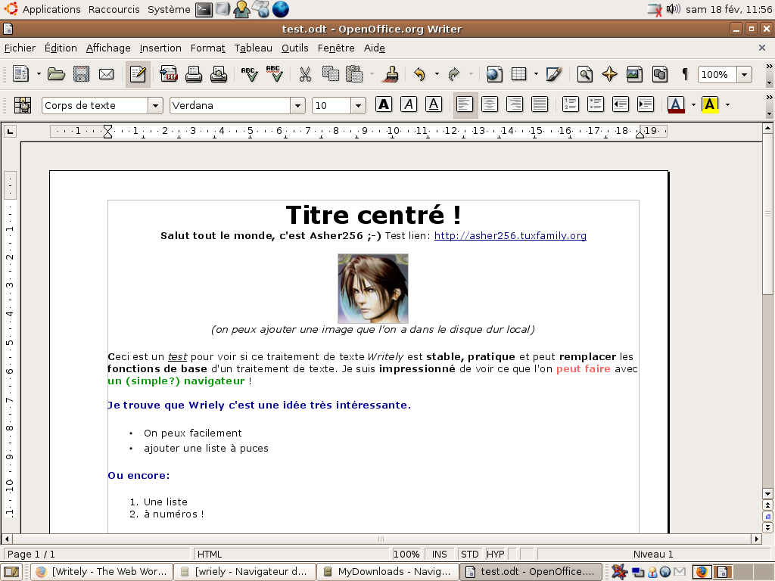The height and width of the screenshot is (581, 775).
Task: Click the embedded portrait image in document
Action: [372, 288]
